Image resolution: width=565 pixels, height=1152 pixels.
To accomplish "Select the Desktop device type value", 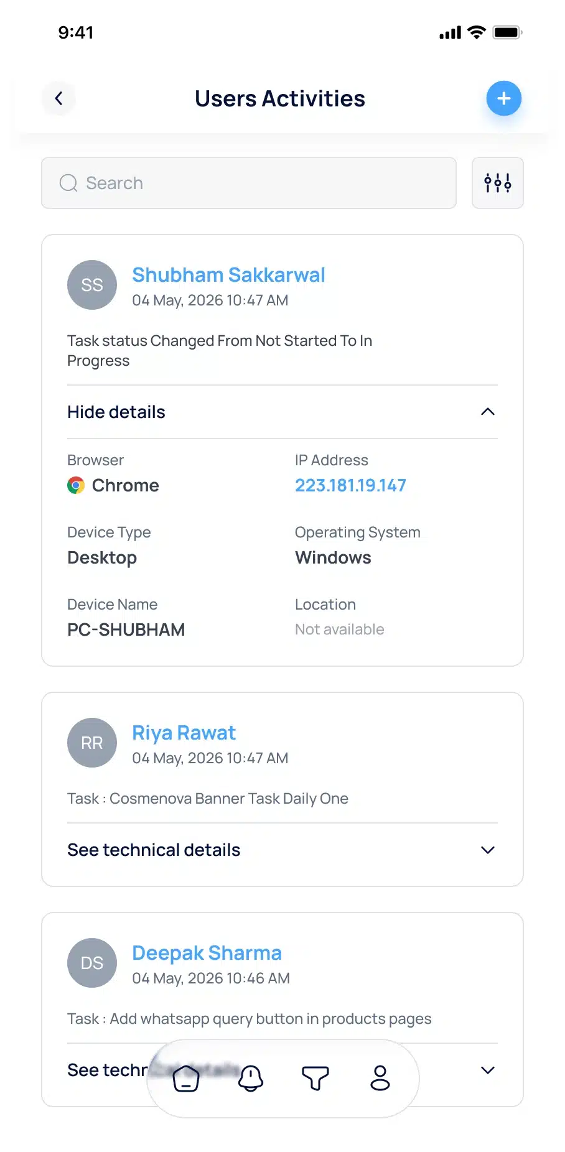I will (x=102, y=557).
